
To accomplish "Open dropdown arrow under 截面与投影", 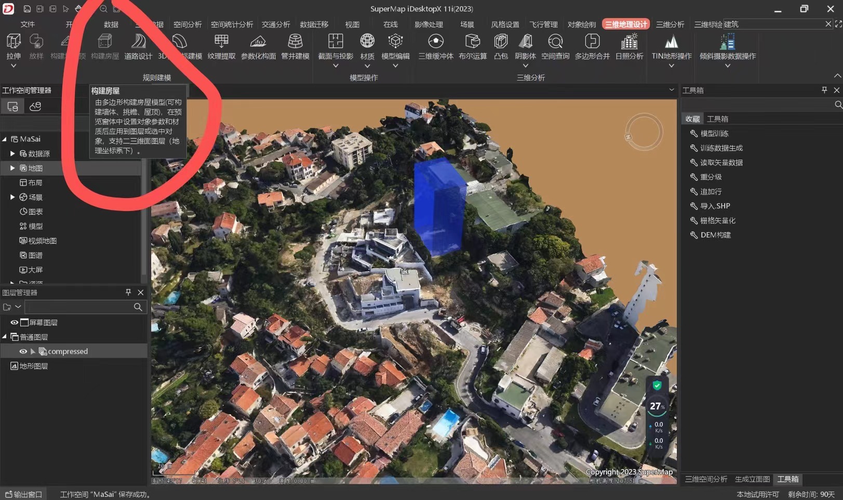I will tap(336, 66).
